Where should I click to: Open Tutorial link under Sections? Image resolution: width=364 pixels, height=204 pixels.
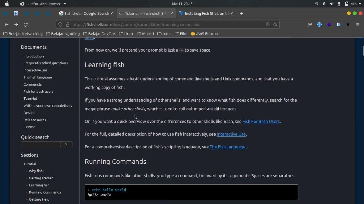tap(30, 164)
